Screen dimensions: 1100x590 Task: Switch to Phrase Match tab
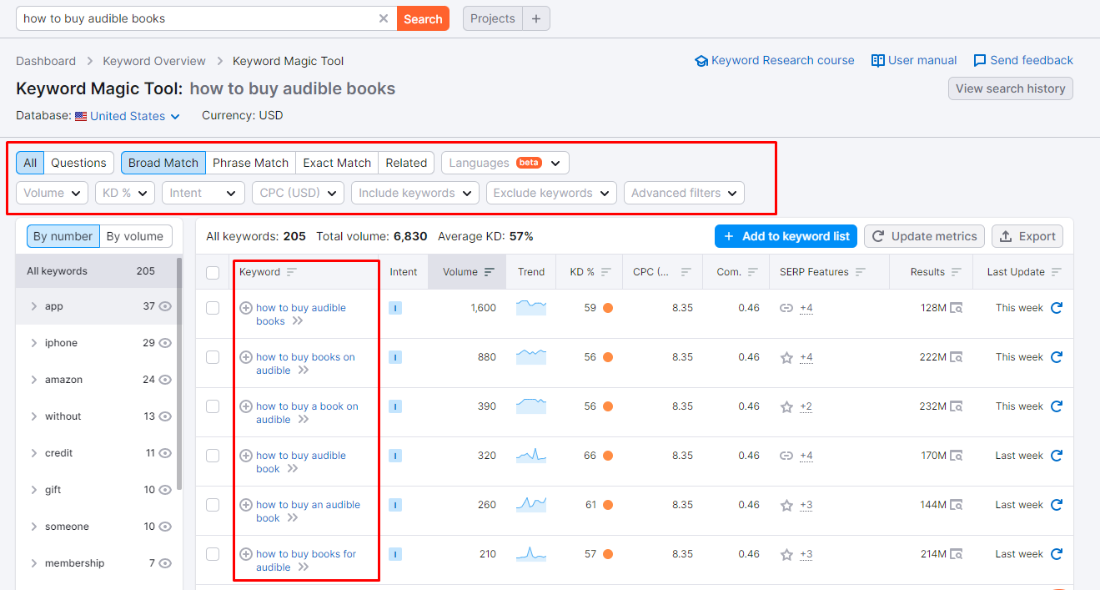coord(250,163)
